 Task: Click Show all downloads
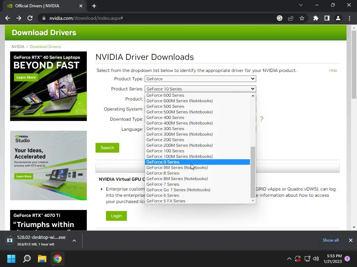(331, 240)
